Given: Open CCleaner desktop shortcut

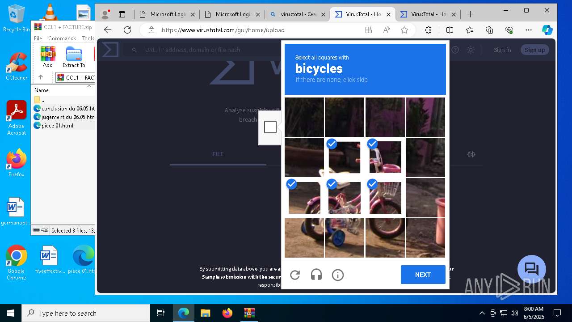Looking at the screenshot, I should tap(16, 67).
